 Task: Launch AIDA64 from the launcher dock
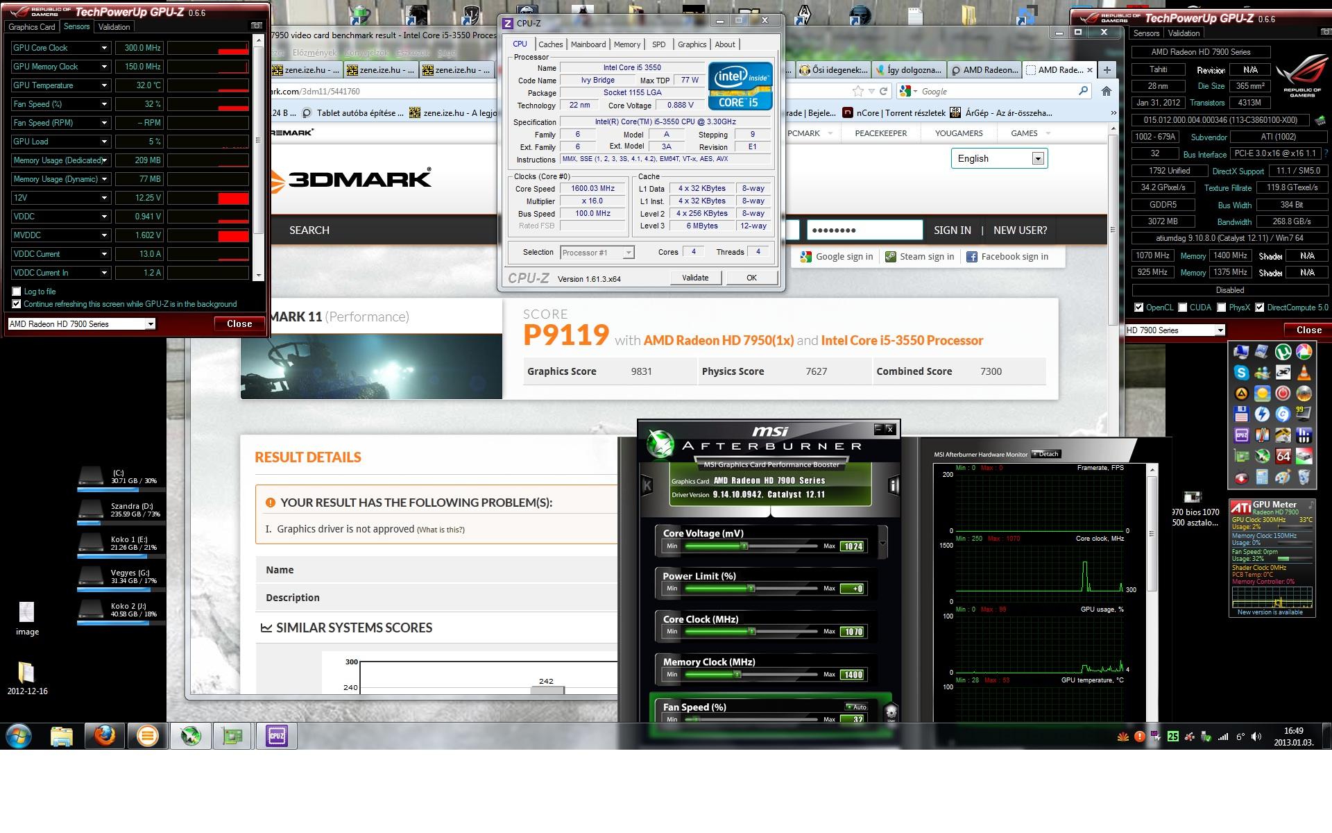[1283, 456]
